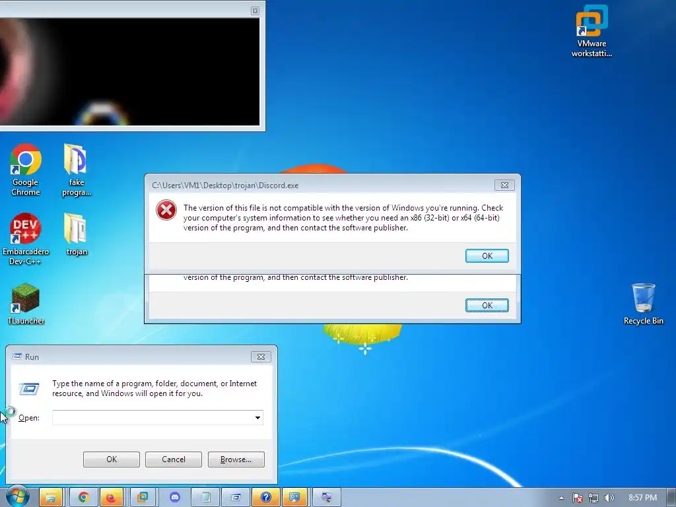This screenshot has height=507, width=676.
Task: Click the red error icon in dialog
Action: 166,211
